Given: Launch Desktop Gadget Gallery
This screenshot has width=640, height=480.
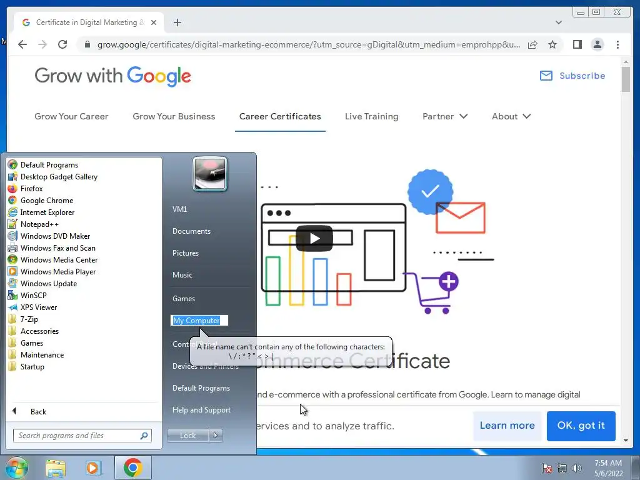Looking at the screenshot, I should pyautogui.click(x=52, y=177).
